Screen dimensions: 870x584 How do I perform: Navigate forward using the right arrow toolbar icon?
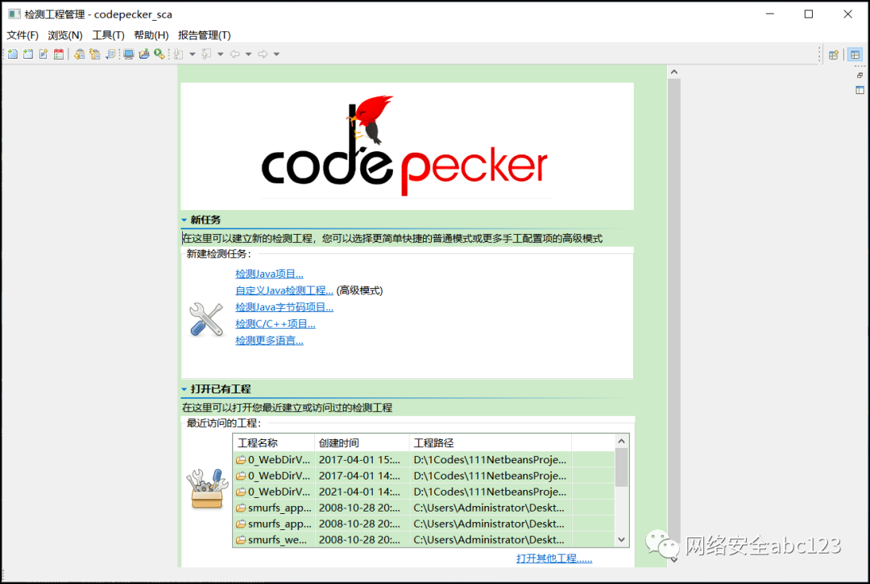pyautogui.click(x=264, y=53)
